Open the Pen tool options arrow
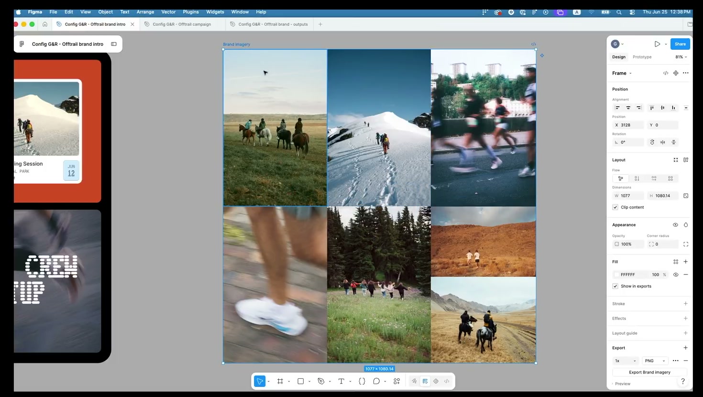 tap(330, 382)
